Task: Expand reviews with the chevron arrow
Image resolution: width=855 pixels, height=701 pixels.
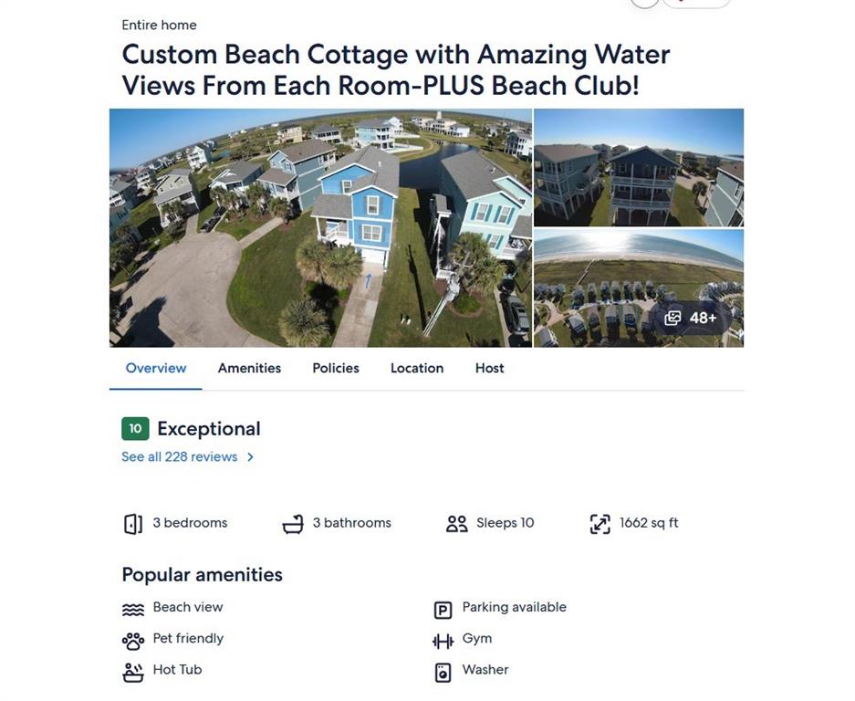Action: click(251, 457)
